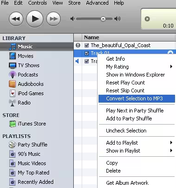This screenshot has height=188, width=176.
Task: Open Podcasts in the Library
Action: click(23, 75)
